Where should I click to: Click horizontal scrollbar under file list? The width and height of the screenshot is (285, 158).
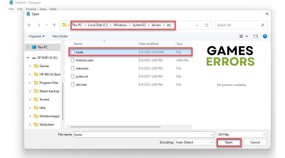click(115, 127)
